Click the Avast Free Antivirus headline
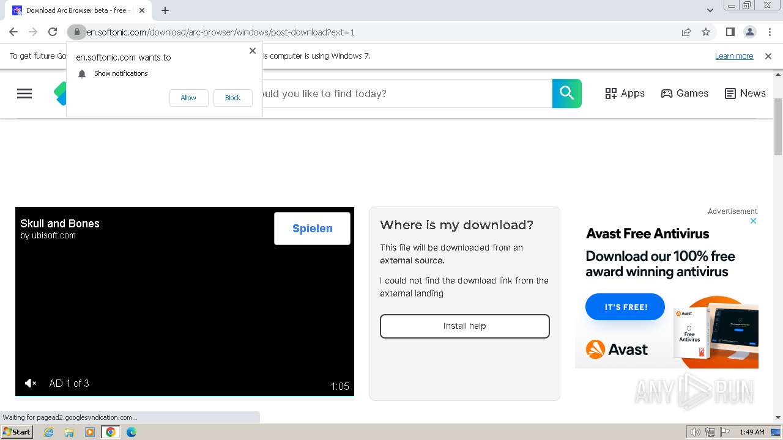Viewport: 783px width, 440px height. [647, 233]
